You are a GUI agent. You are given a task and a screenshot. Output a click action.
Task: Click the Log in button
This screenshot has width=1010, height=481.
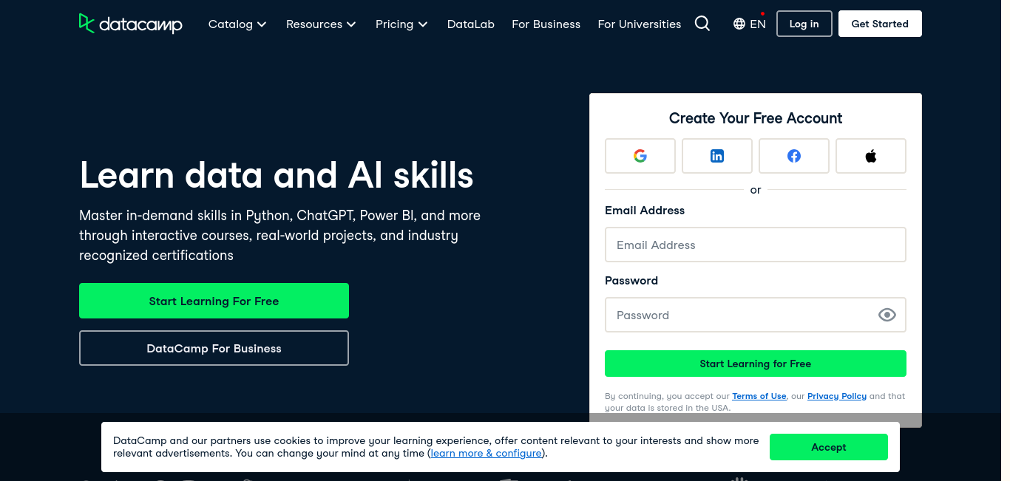tap(804, 24)
